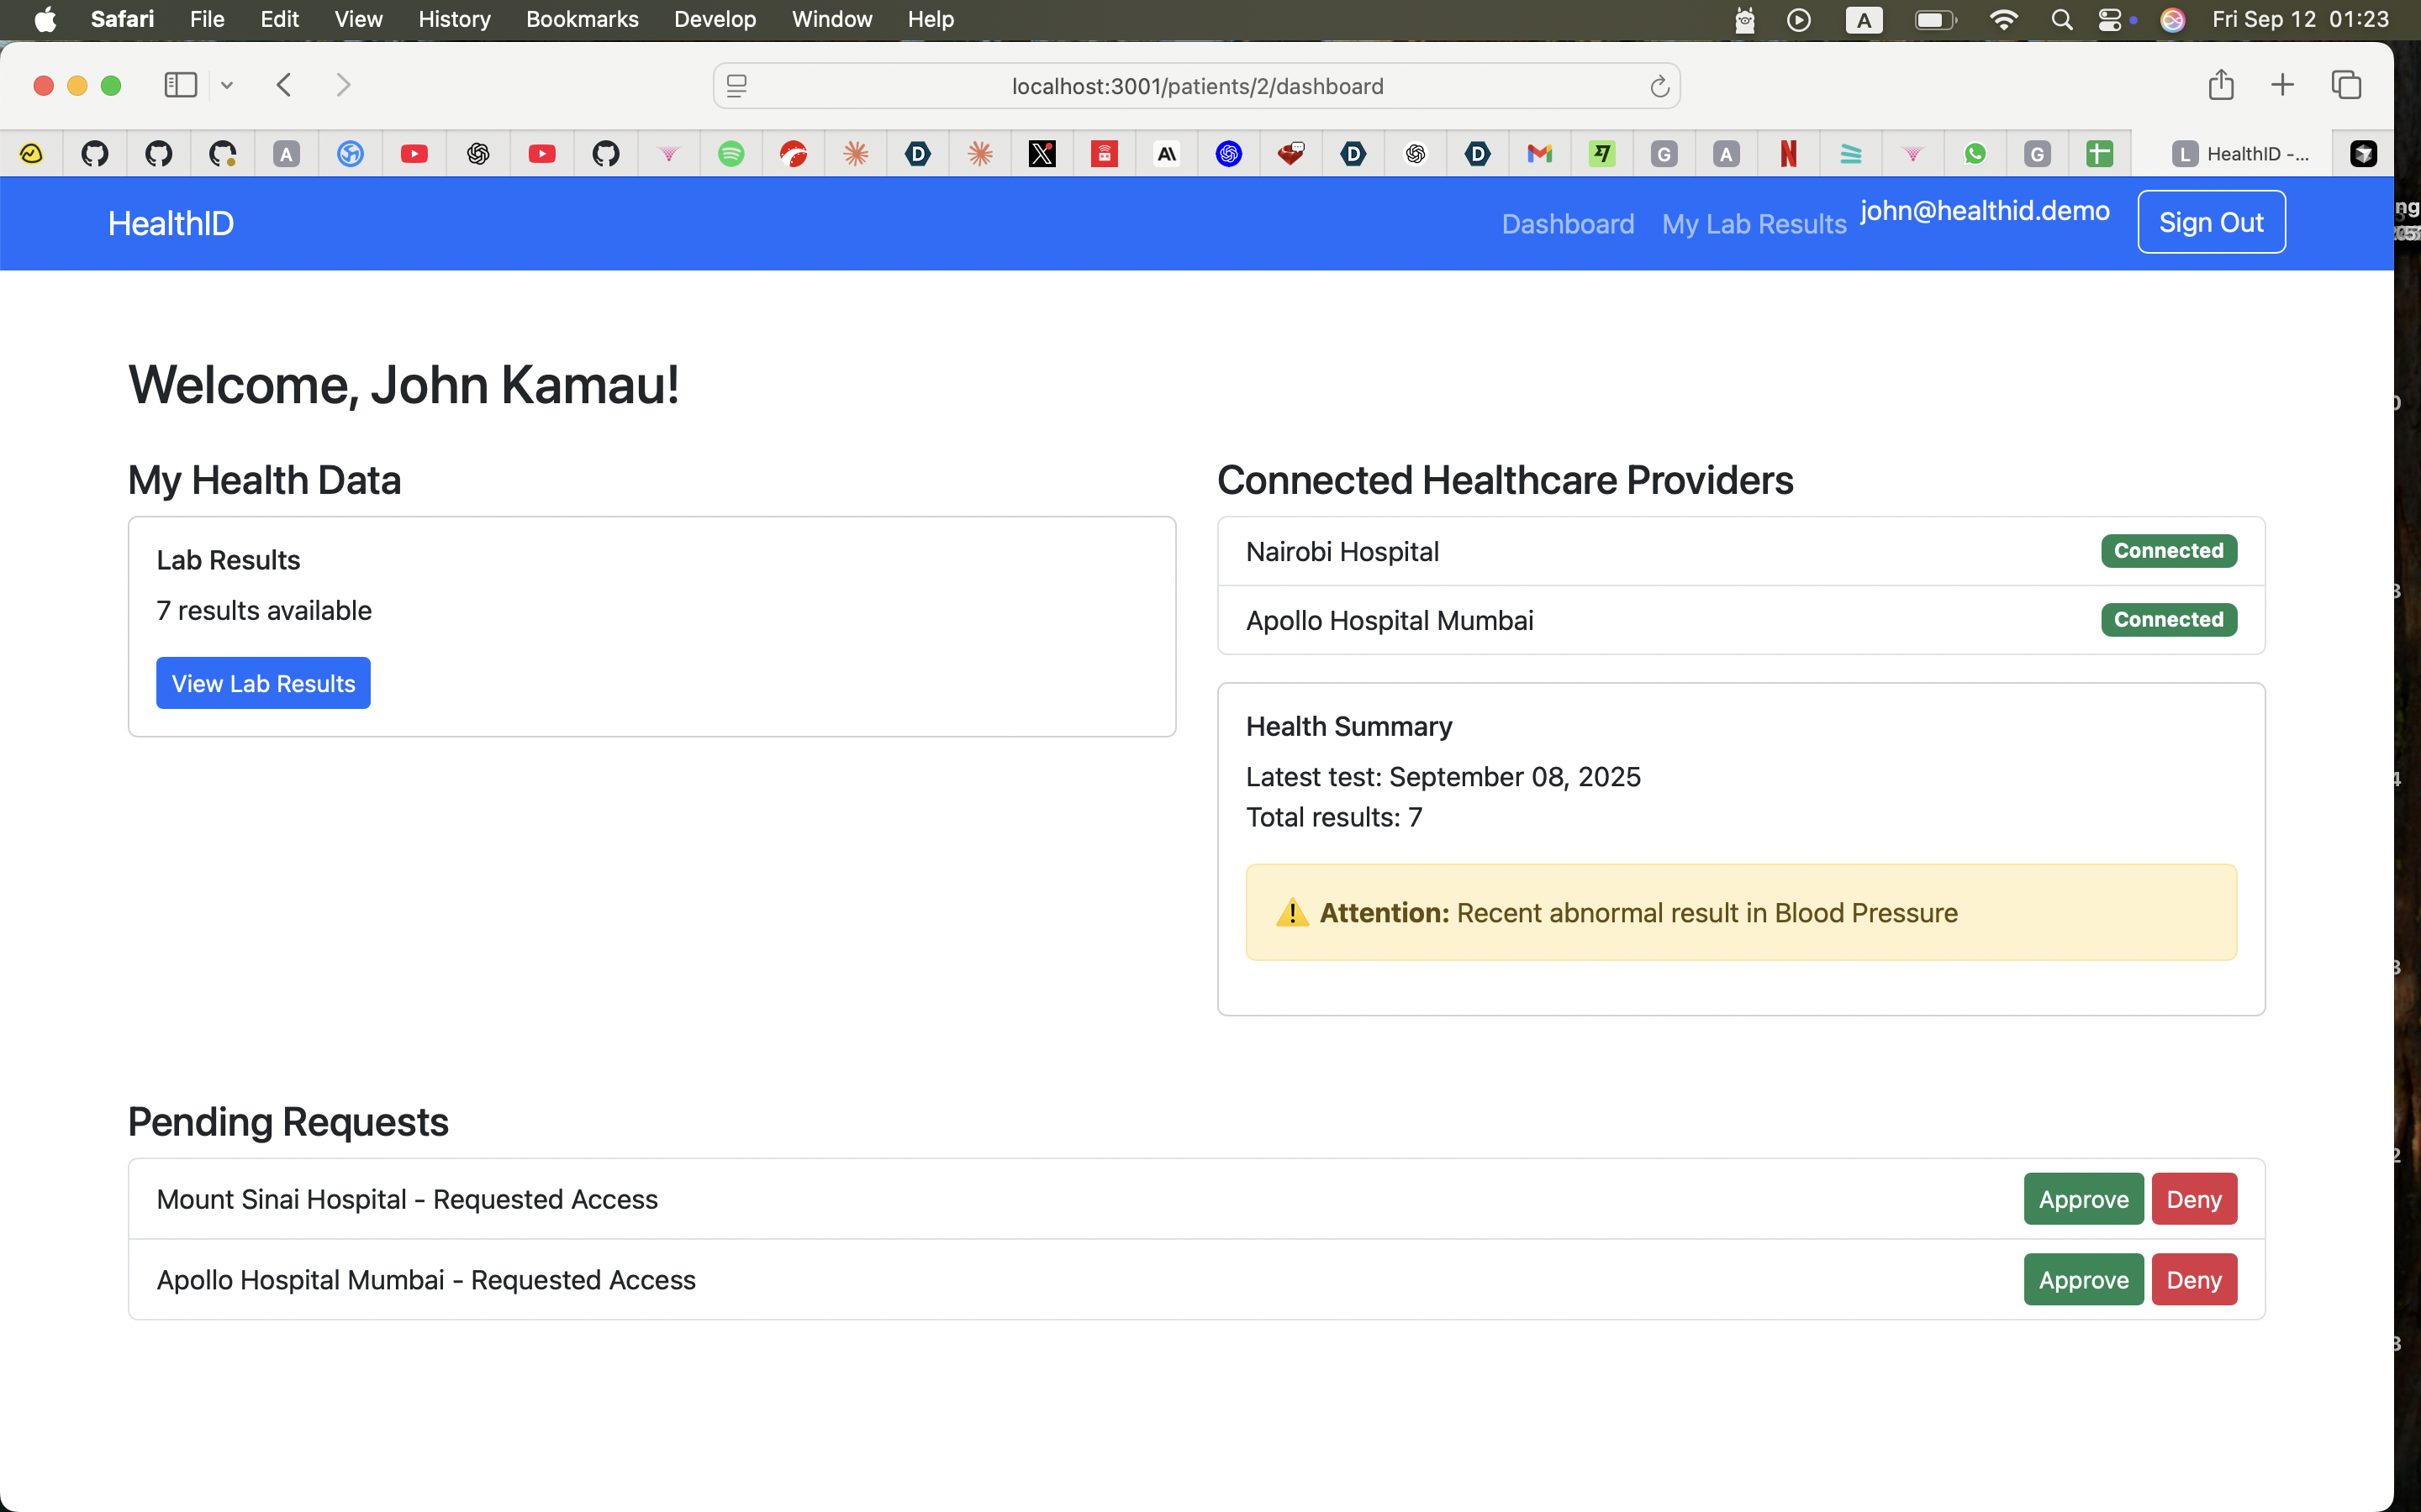
Task: Click the Safari sidebar toggle icon
Action: pyautogui.click(x=180, y=85)
